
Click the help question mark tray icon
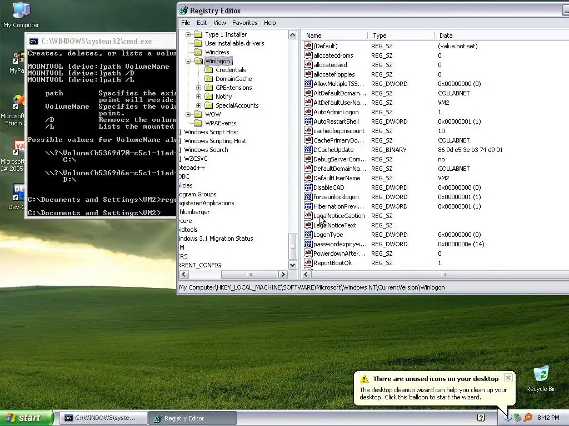(481, 418)
